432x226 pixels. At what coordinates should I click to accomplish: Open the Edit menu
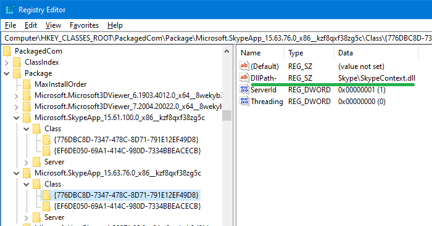tap(31, 25)
